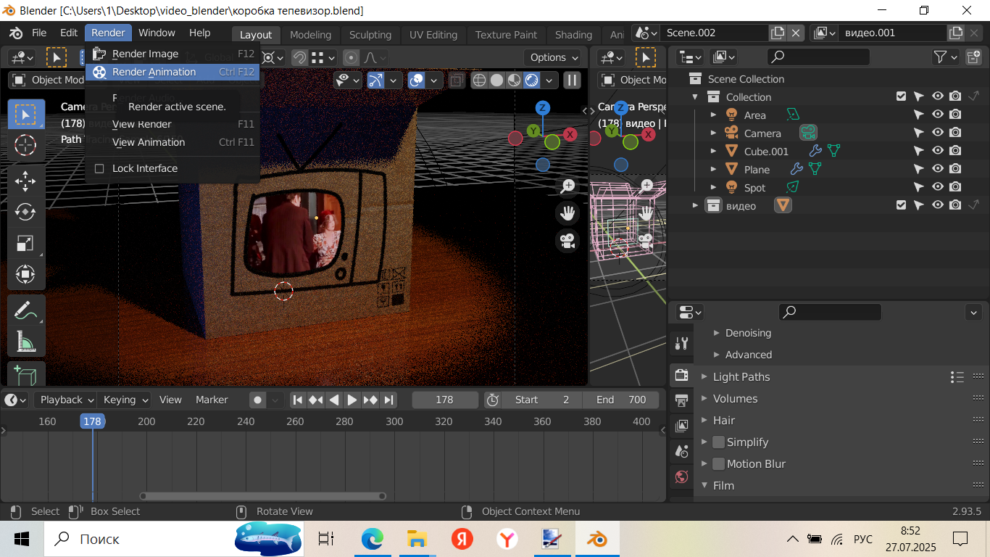Select the Annotate pencil tool
Viewport: 990px width, 557px height.
[25, 310]
